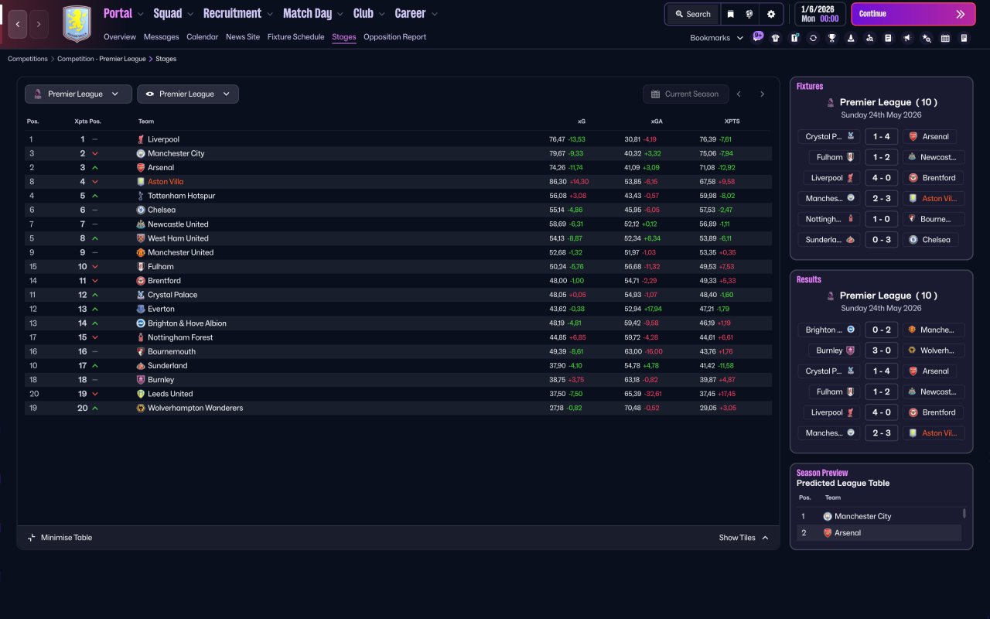Go forward with the right arrow button
This screenshot has width=990, height=619.
39,24
